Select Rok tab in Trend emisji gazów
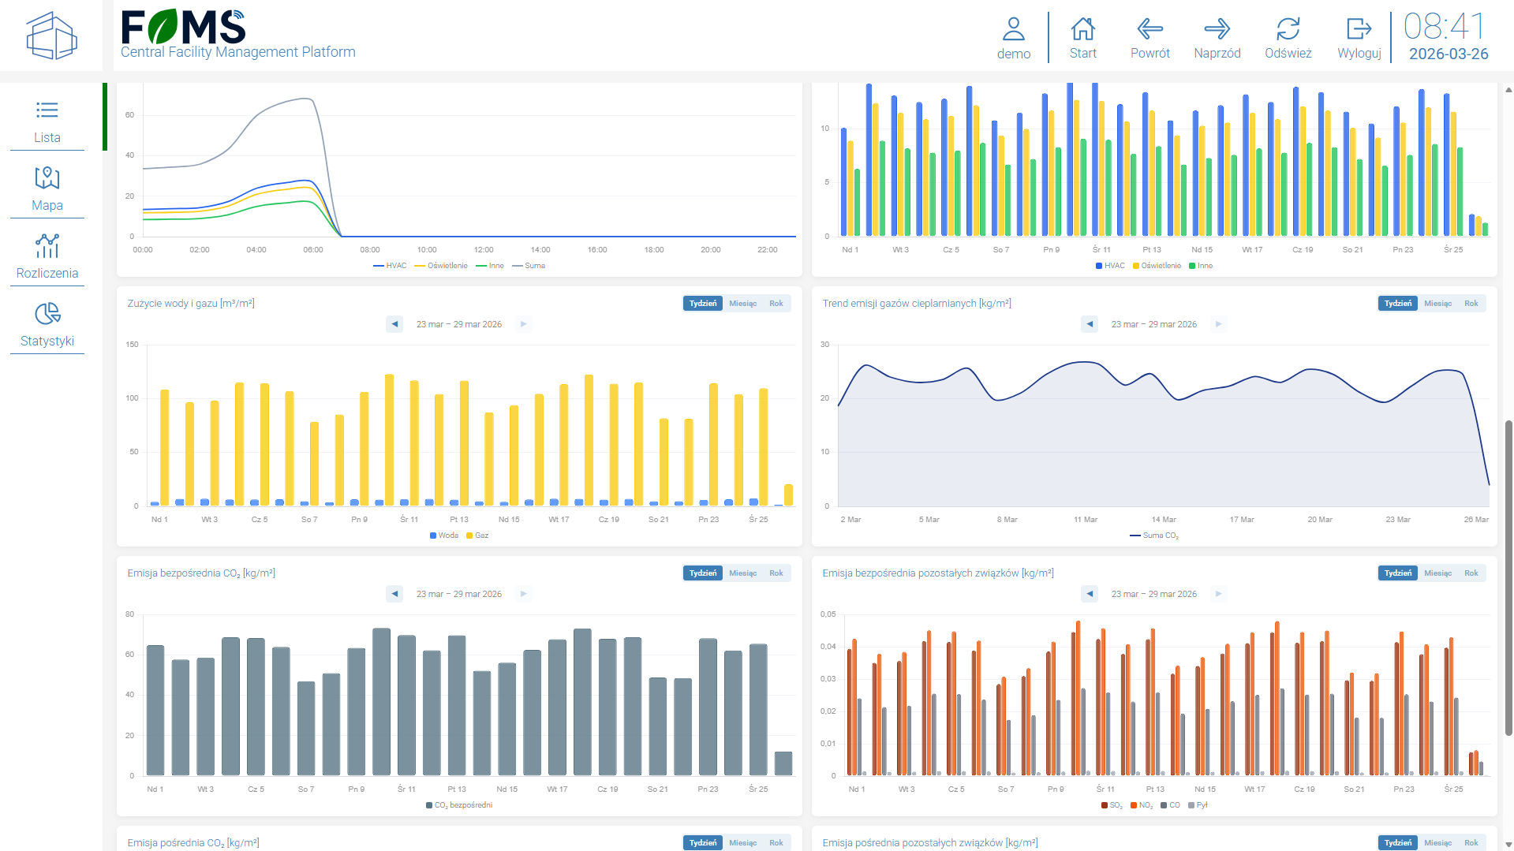Viewport: 1514px width, 851px height. tap(1471, 304)
